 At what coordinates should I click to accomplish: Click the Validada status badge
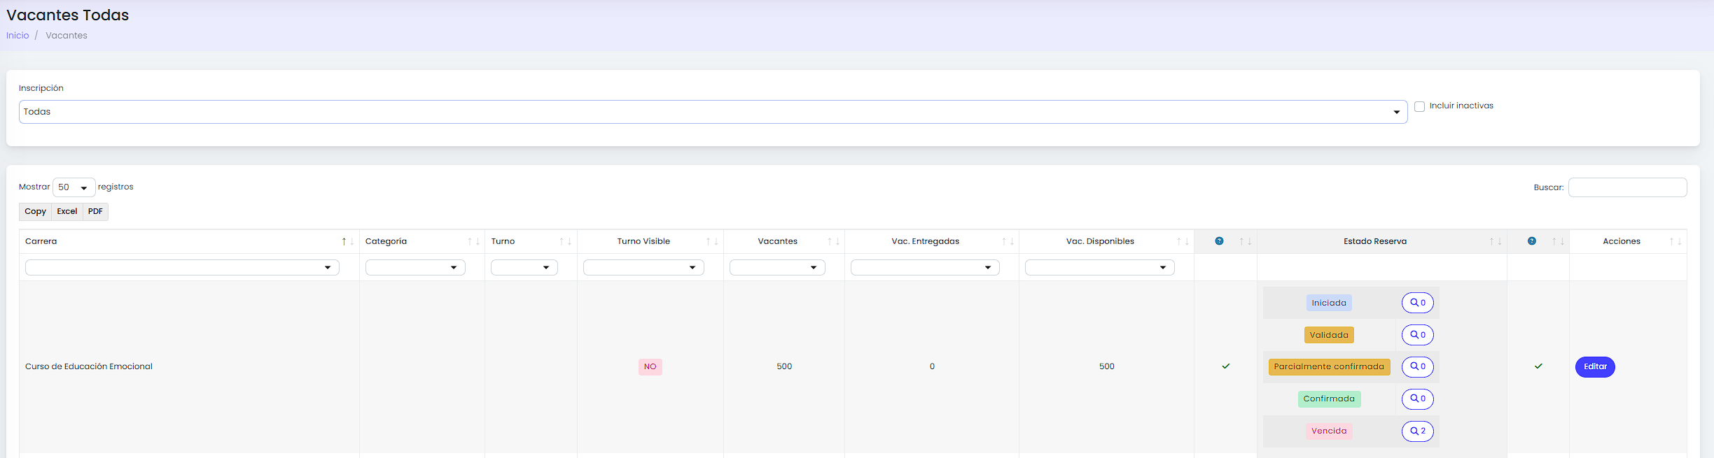1329,335
